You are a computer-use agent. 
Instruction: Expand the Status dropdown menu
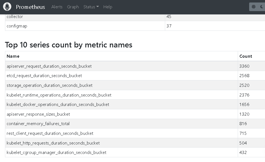point(91,7)
